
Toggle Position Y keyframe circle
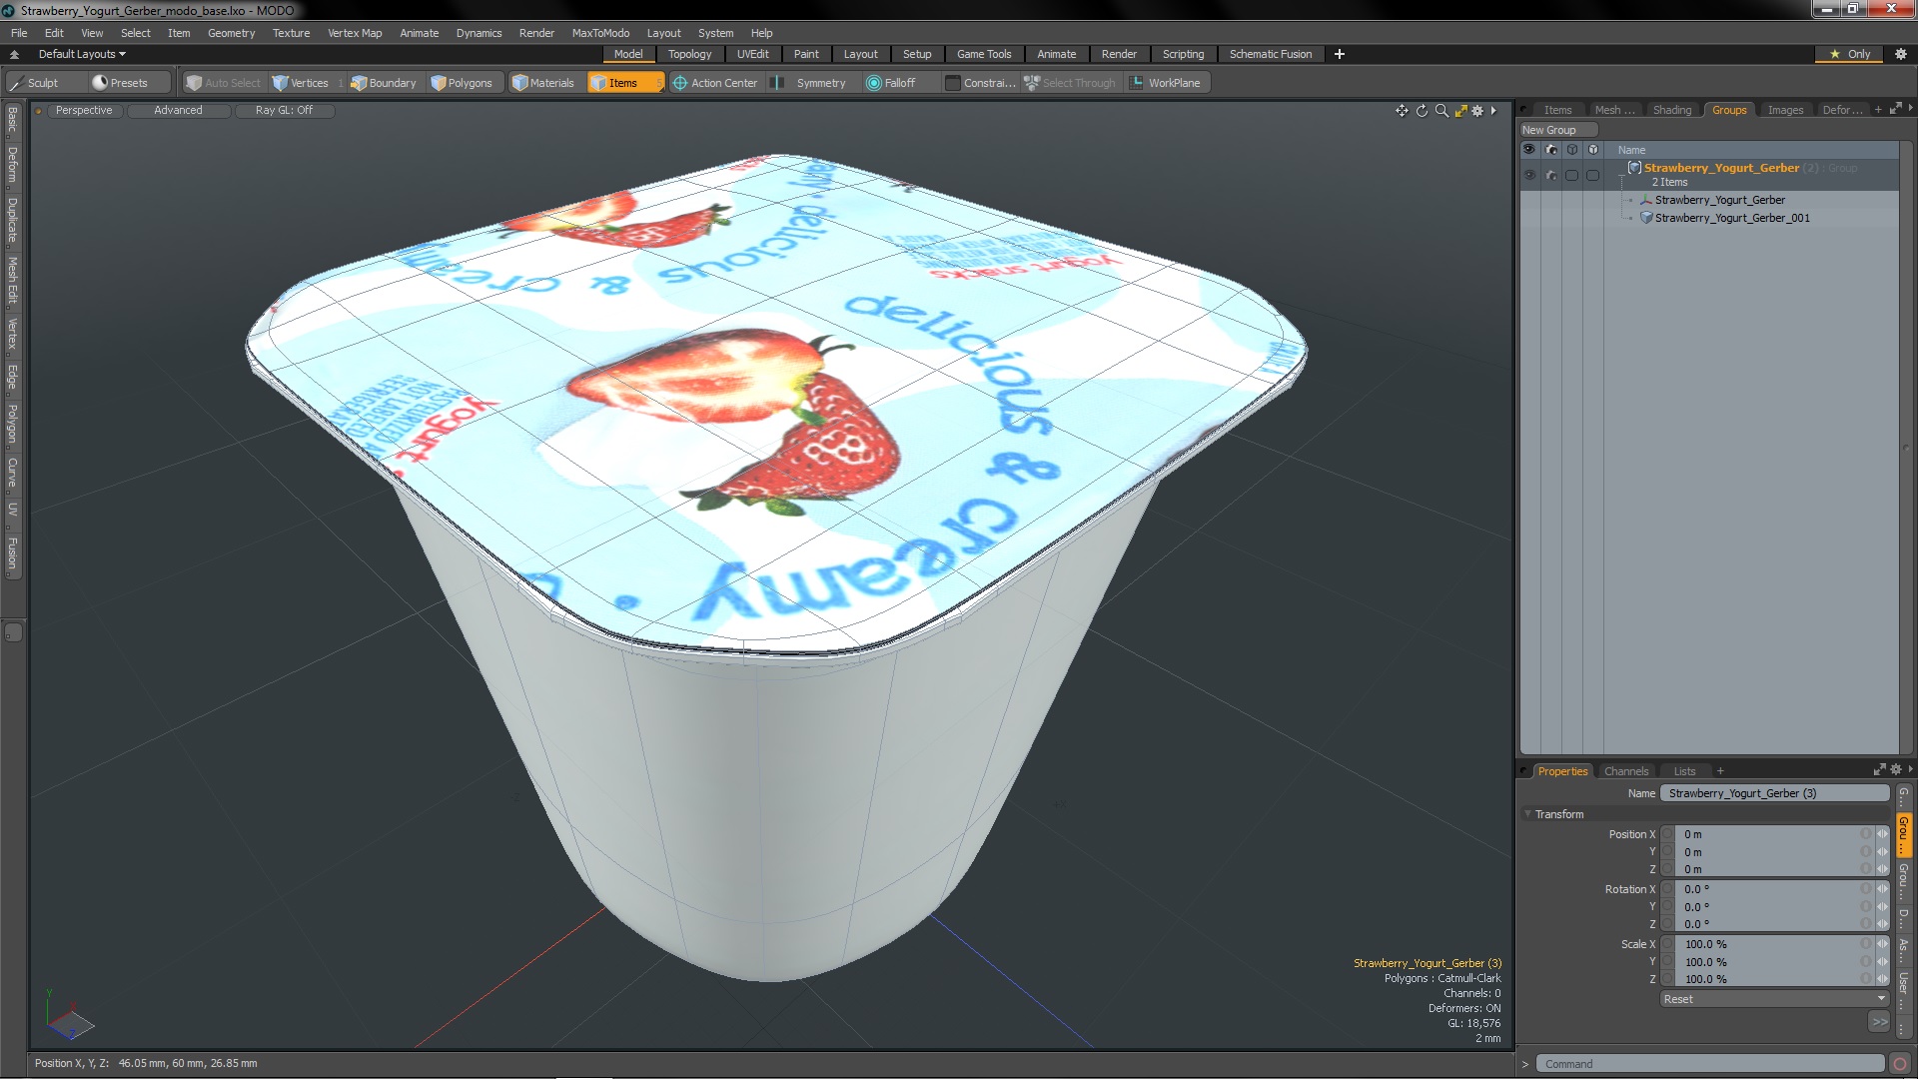tap(1666, 852)
